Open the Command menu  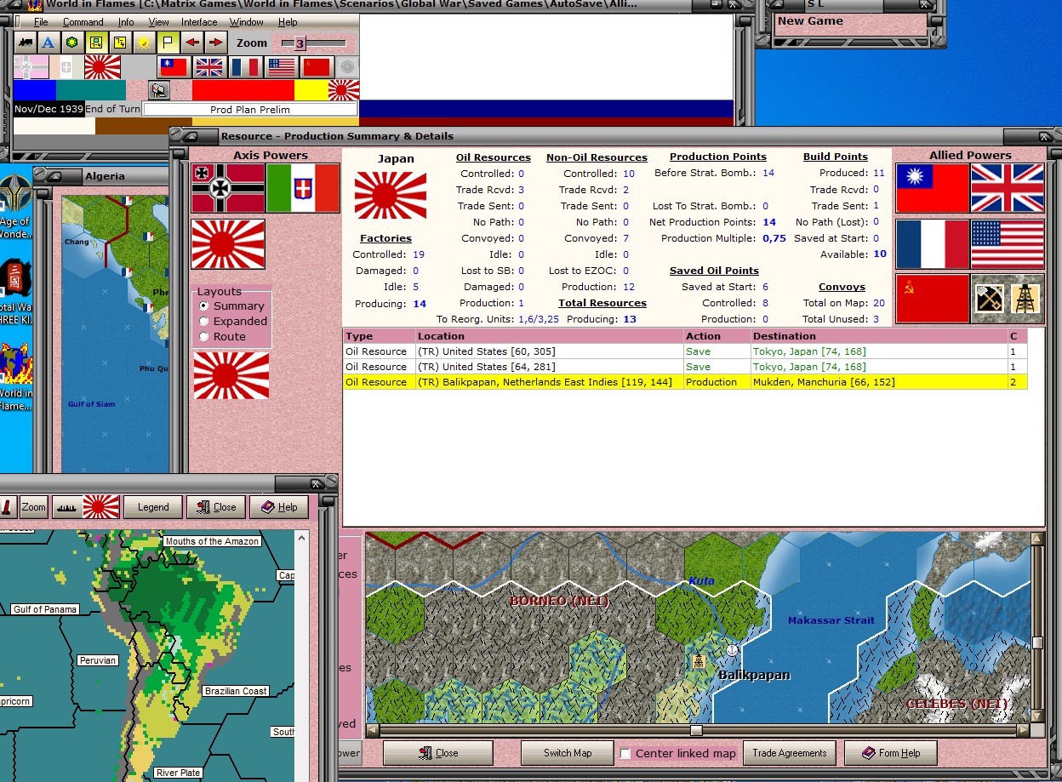pos(83,22)
